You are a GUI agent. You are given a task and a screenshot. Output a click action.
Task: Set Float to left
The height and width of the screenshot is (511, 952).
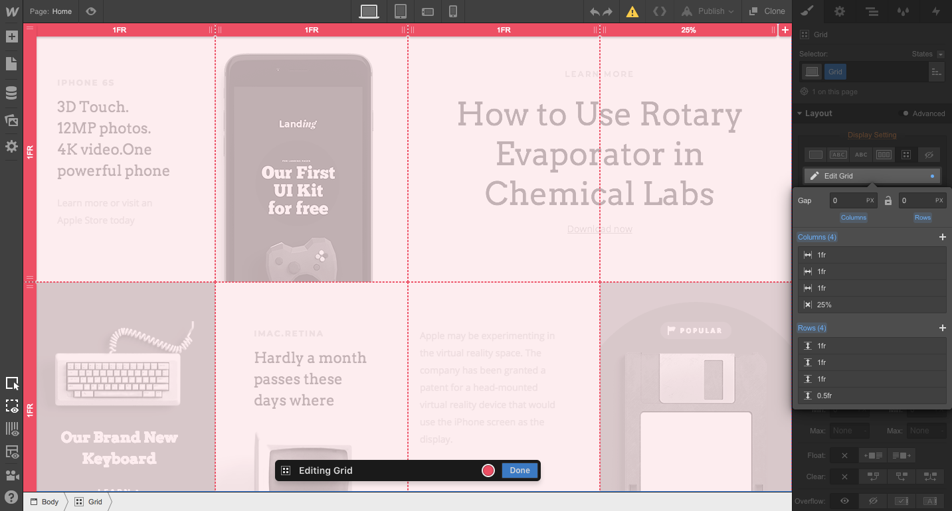[x=873, y=455]
